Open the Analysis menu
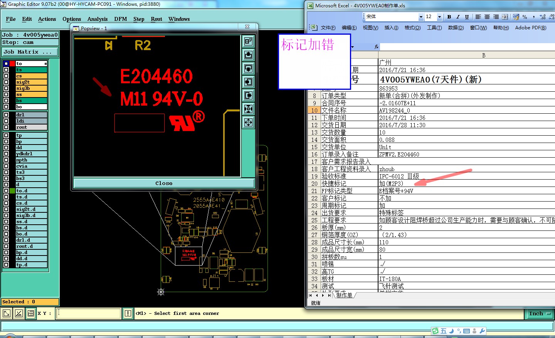Screen dimensions: 555x338 pos(98,19)
